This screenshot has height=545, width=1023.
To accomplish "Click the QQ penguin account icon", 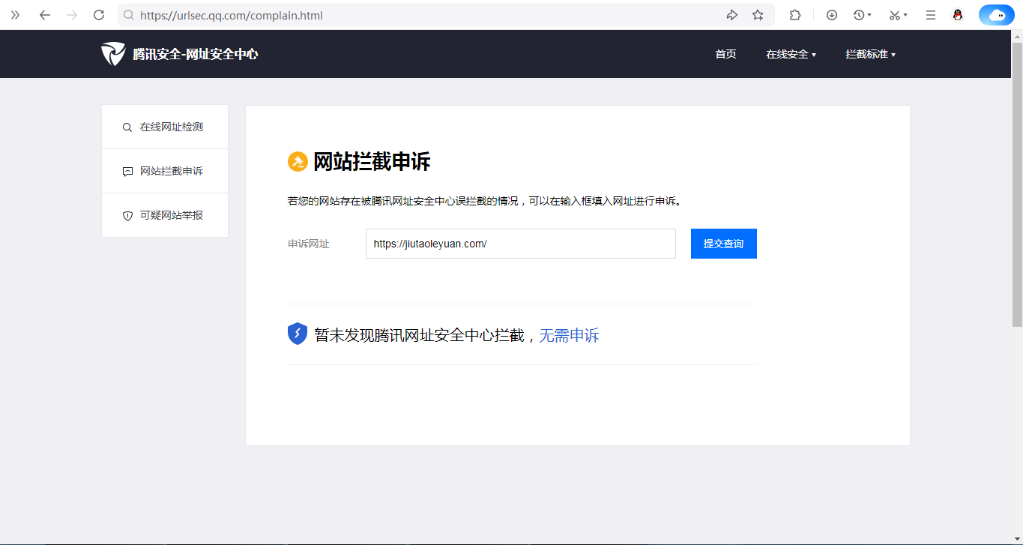I will tap(958, 15).
